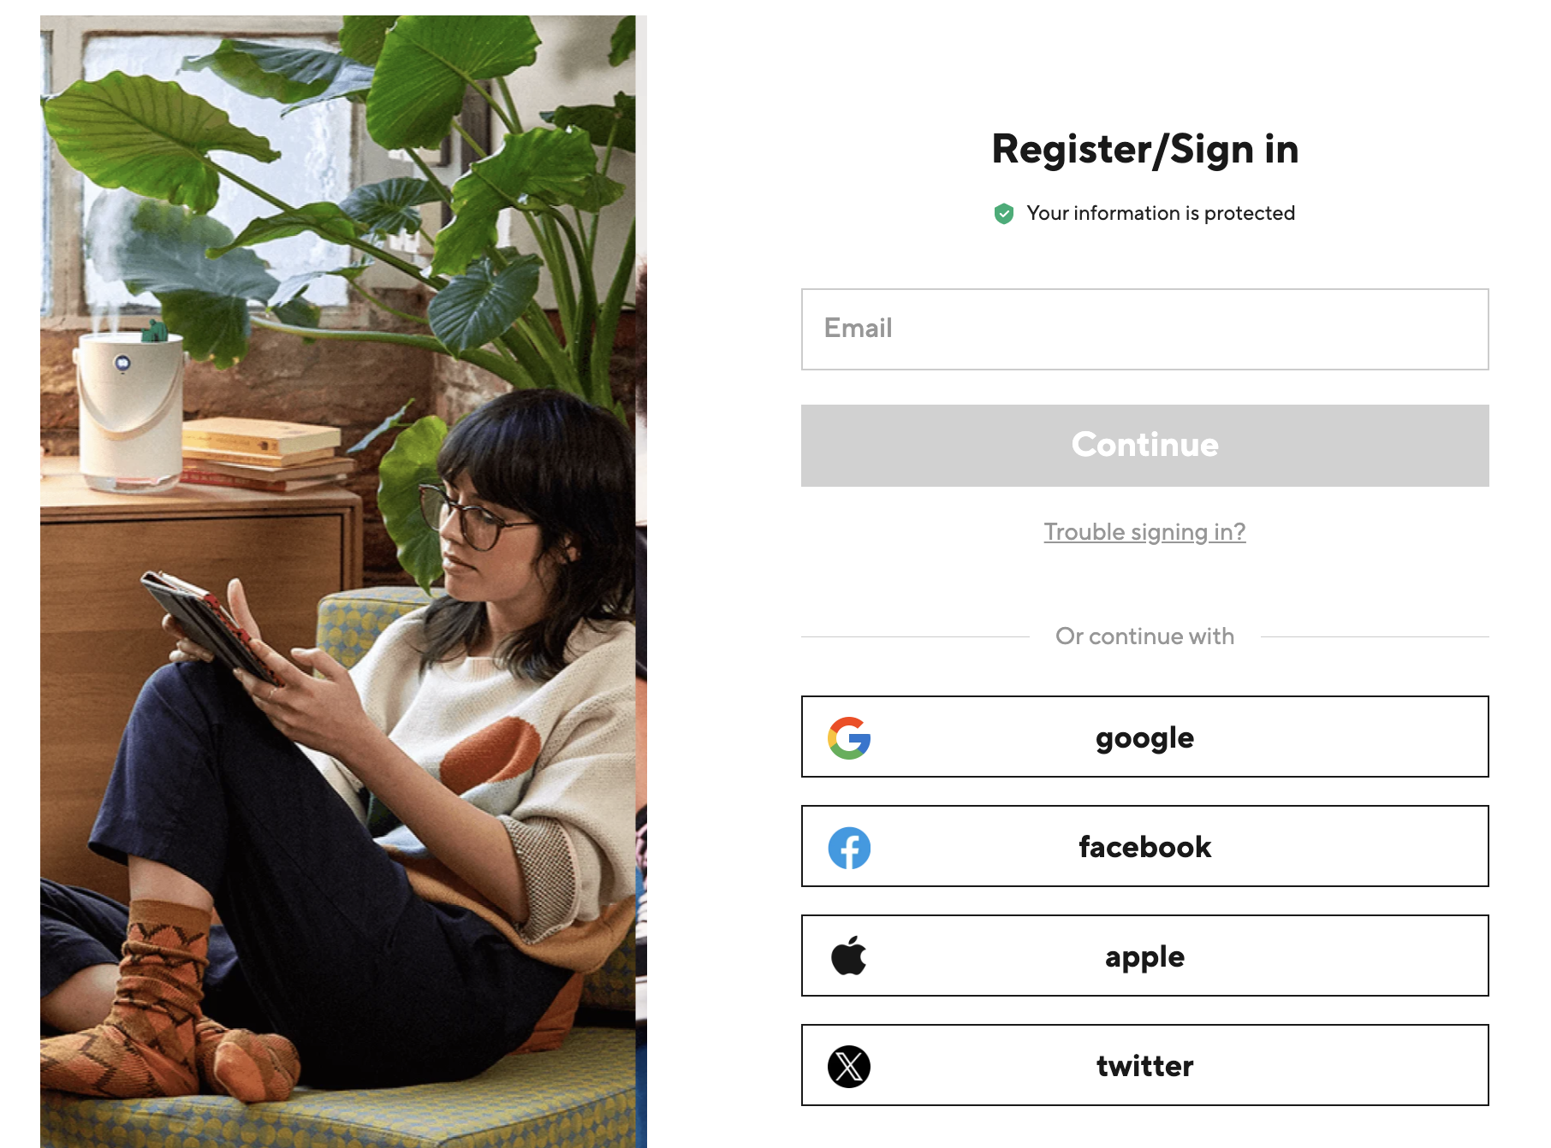Screen dimensions: 1551x1148
Task: Click the X Twitter logo icon
Action: (x=849, y=1066)
